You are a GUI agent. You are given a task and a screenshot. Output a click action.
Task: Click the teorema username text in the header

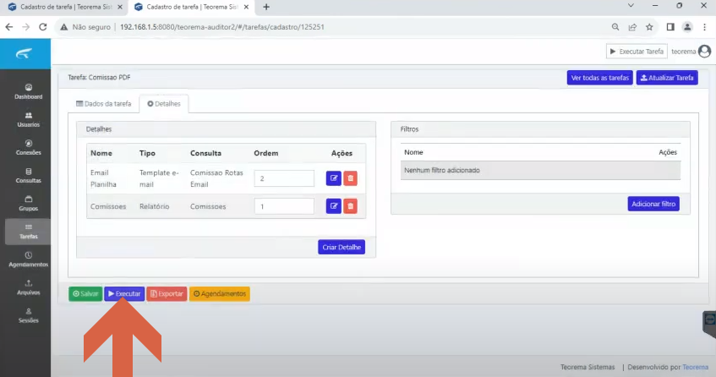tap(684, 52)
